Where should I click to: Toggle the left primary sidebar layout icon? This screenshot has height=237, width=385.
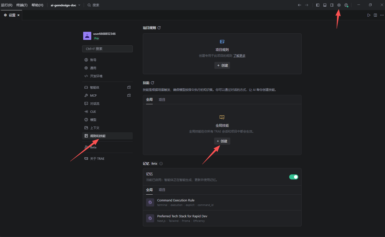pos(318,5)
